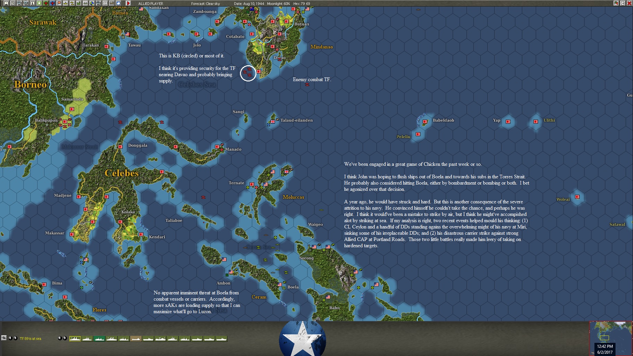Viewport: 633px width, 356px height.
Task: Click the blue cloud toolbar icon
Action: coord(118,3)
